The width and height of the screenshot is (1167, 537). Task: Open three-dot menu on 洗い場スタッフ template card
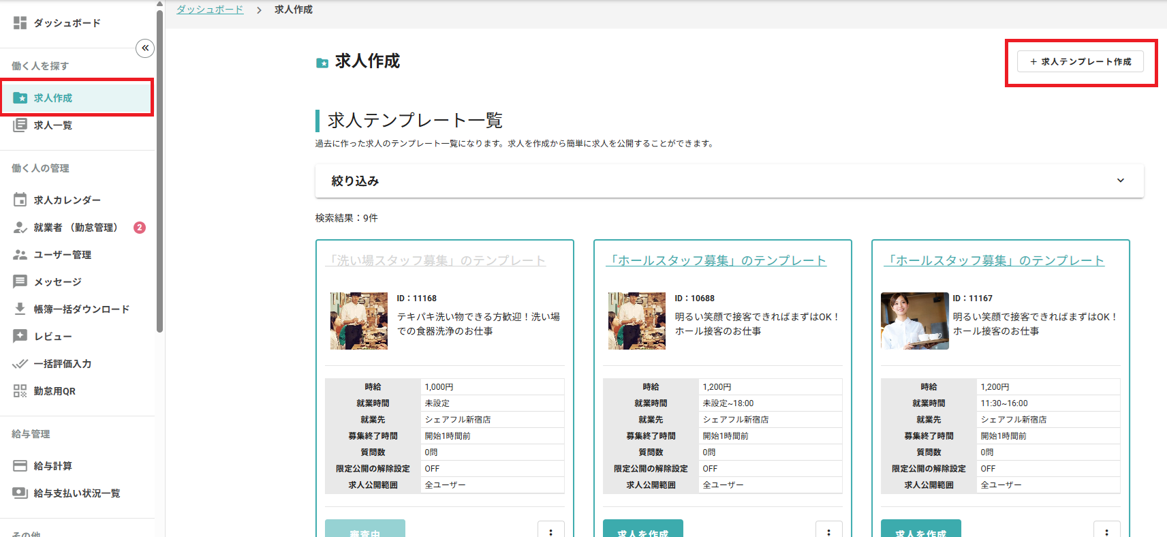[550, 530]
